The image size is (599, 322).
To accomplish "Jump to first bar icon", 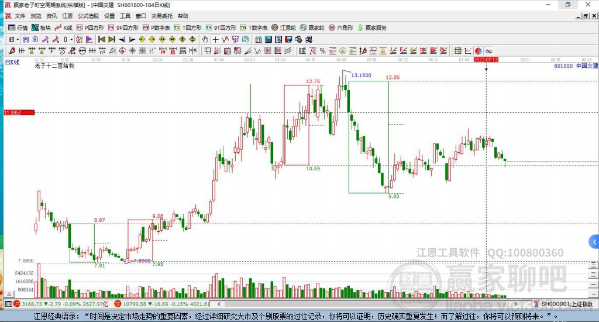I will click(102, 39).
